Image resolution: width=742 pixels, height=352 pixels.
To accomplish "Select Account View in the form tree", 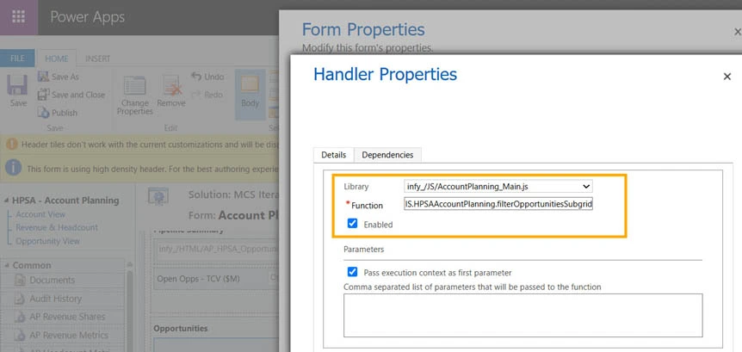I will pos(40,214).
